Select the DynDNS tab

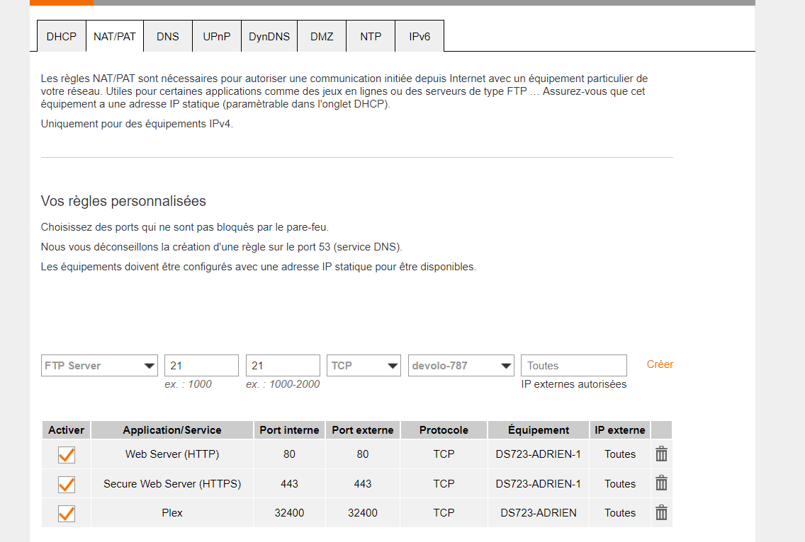coord(269,37)
